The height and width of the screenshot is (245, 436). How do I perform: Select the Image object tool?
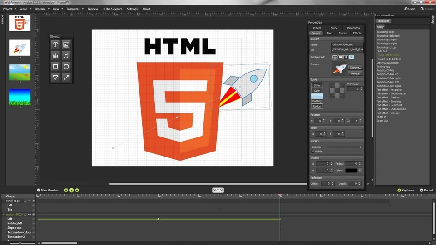66,44
